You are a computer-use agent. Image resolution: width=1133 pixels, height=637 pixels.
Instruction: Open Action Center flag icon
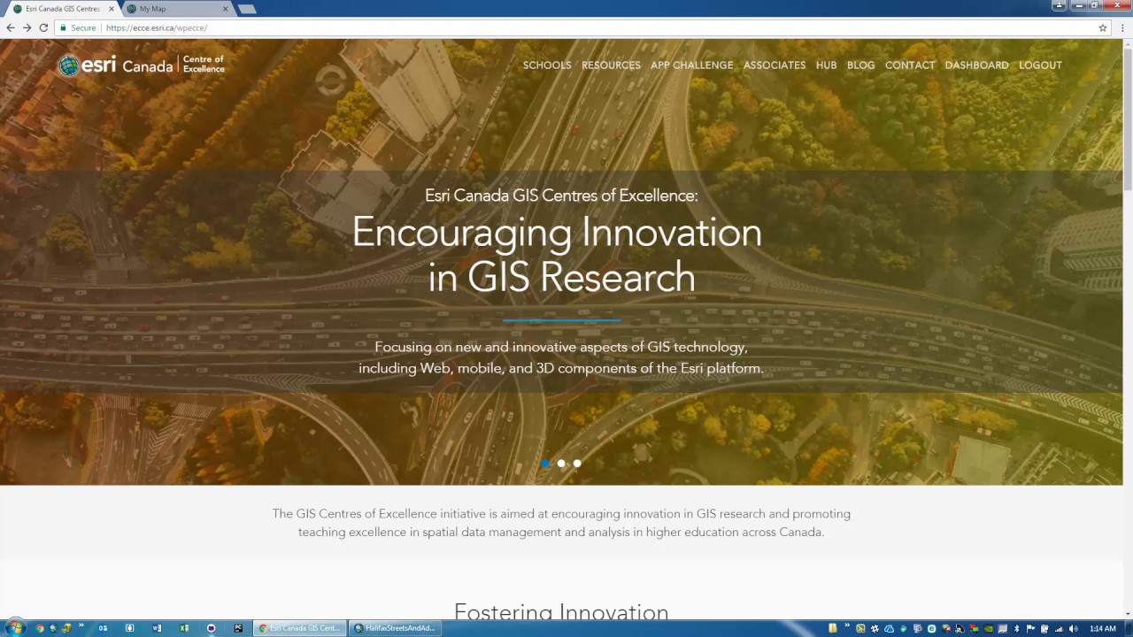pyautogui.click(x=1030, y=629)
